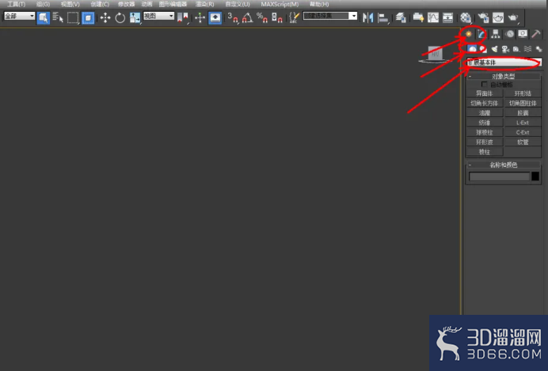
Task: Open the reference coordinate 视图 dropdown
Action: pos(158,16)
